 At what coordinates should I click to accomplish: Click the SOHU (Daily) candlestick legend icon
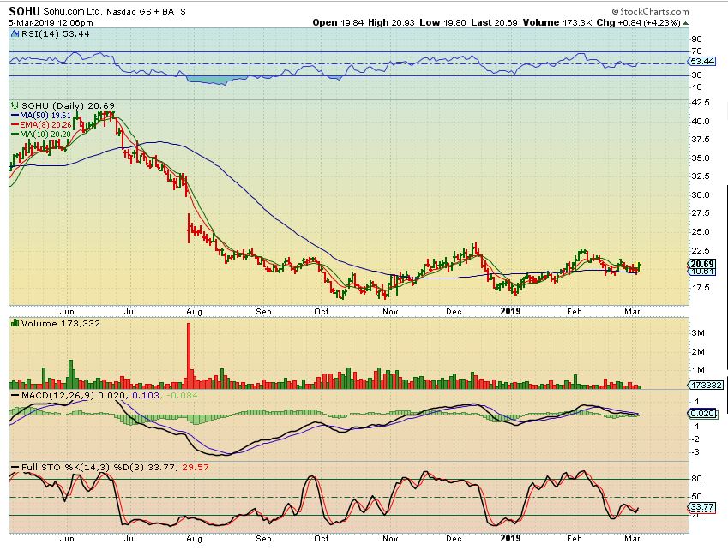point(14,104)
